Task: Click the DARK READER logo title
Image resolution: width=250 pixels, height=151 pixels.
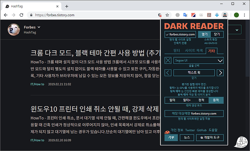Action: 194,26
